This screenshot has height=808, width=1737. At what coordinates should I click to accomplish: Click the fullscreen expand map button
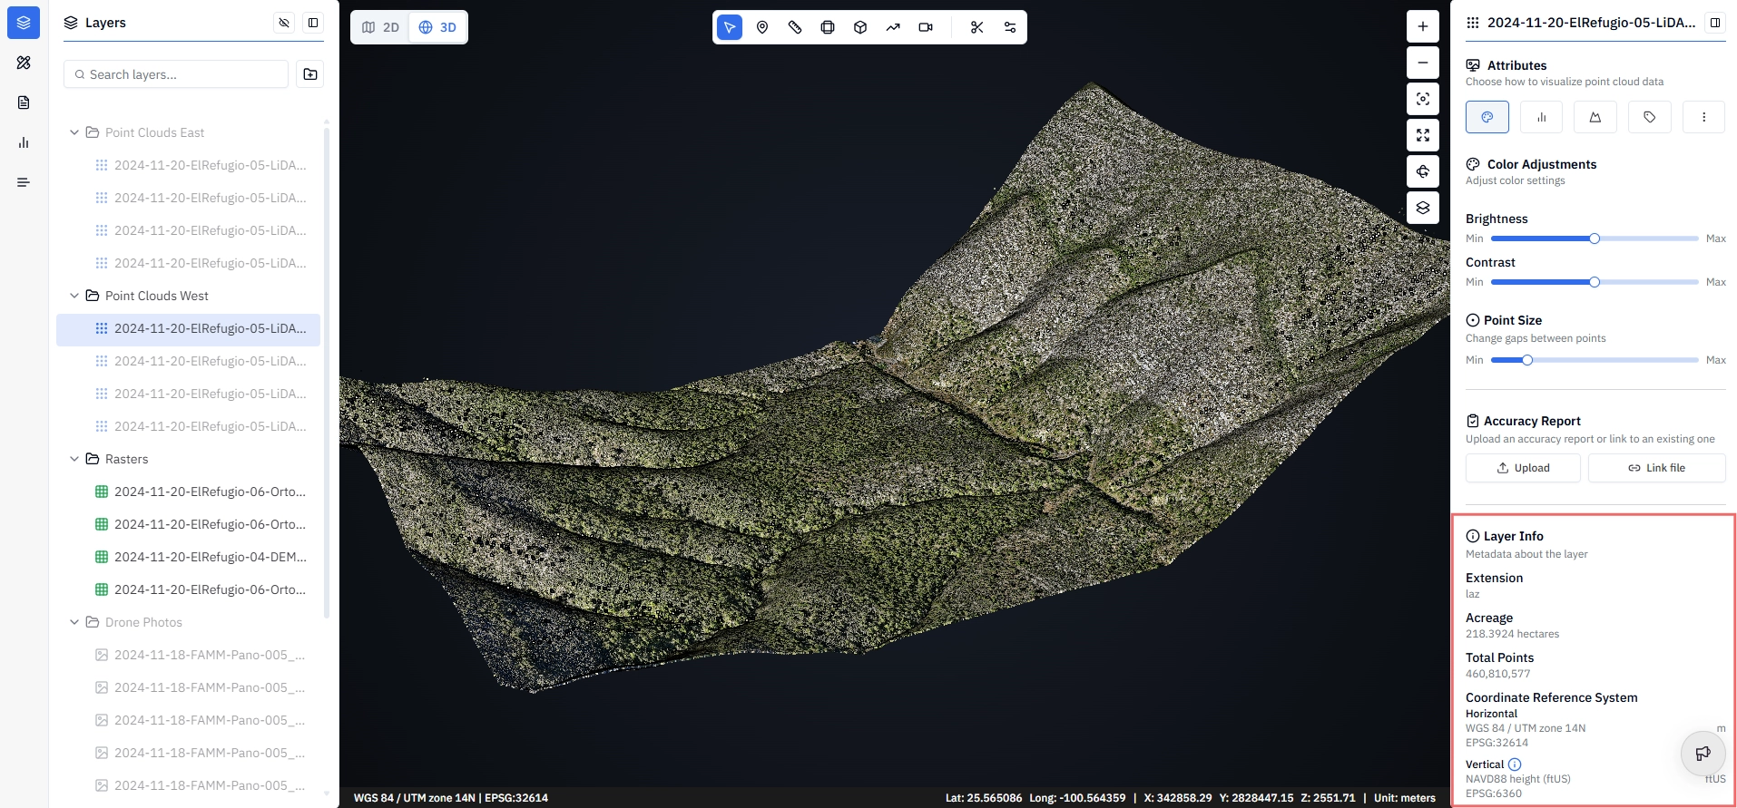pos(1423,135)
